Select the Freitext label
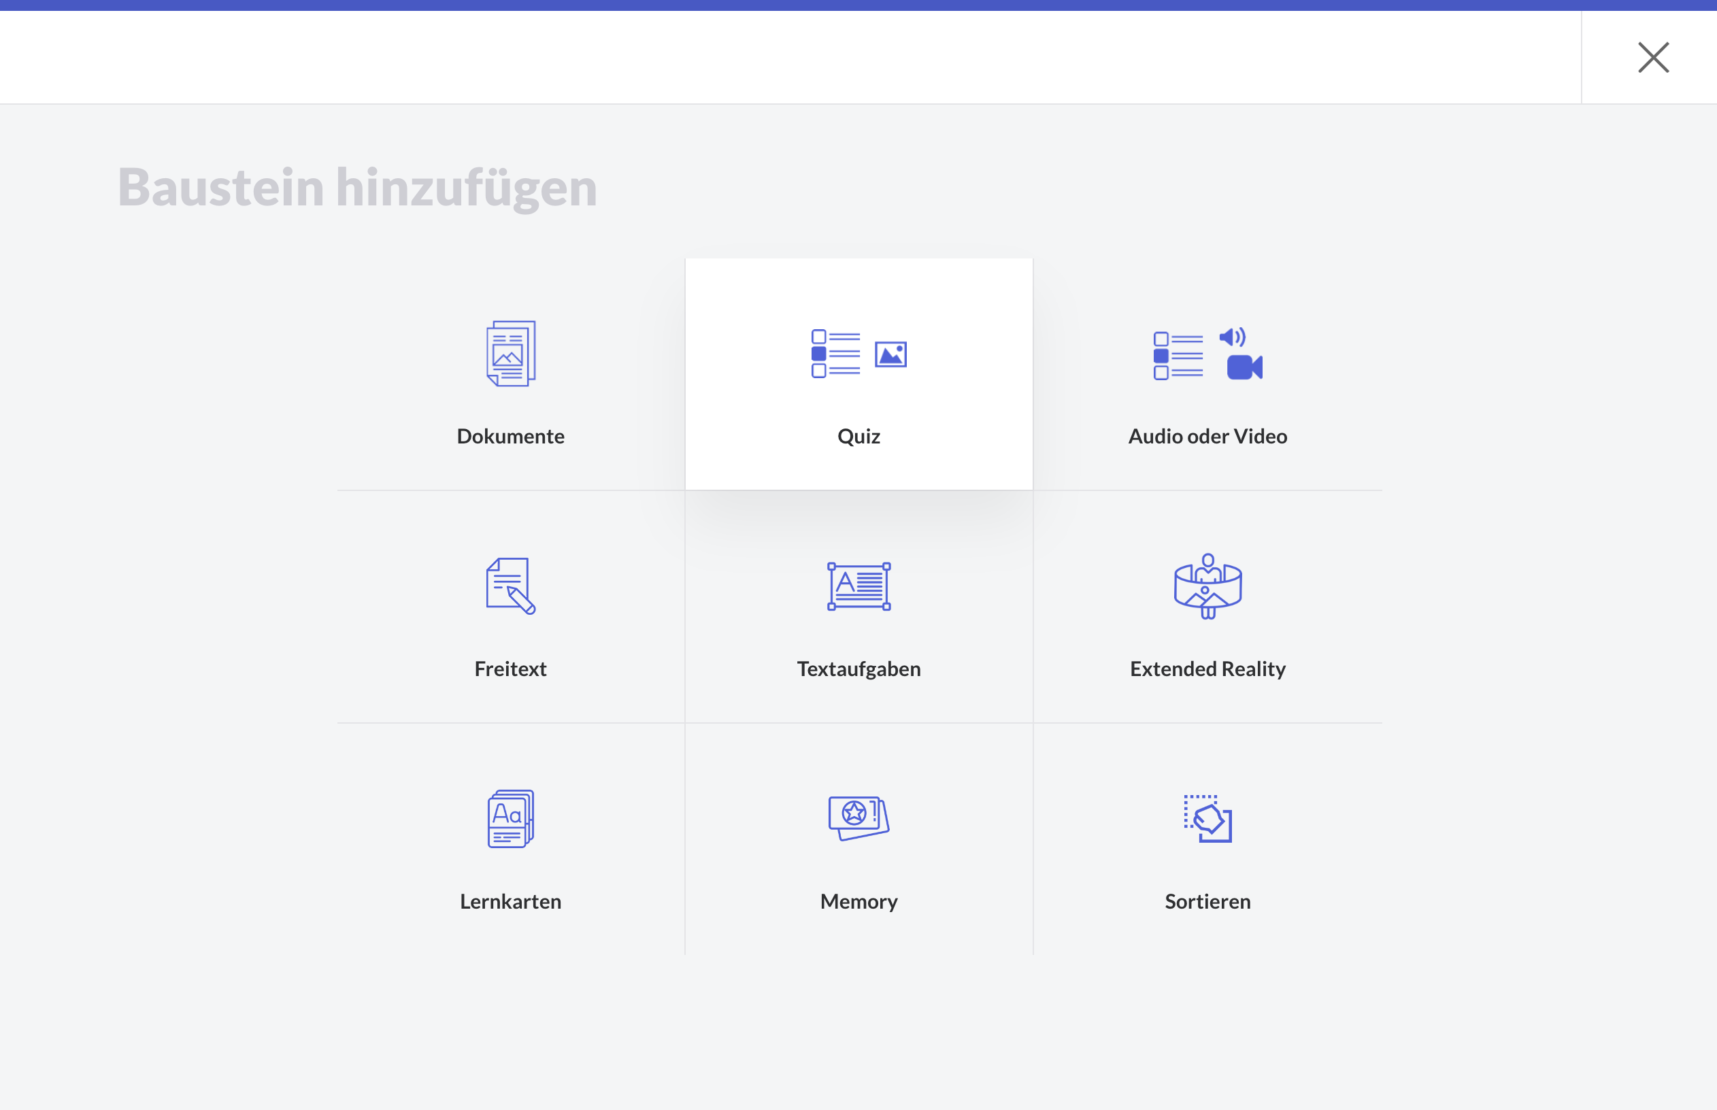Image resolution: width=1717 pixels, height=1110 pixels. [510, 669]
